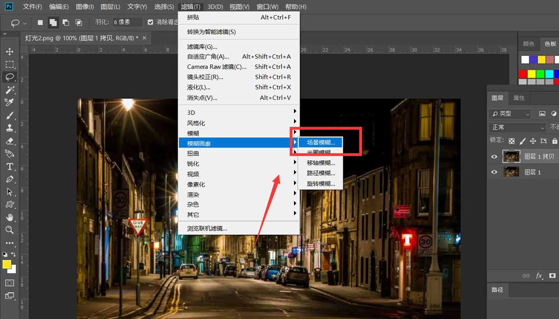The image size is (559, 319).
Task: Select the Path Selection arrow tool
Action: tap(10, 192)
